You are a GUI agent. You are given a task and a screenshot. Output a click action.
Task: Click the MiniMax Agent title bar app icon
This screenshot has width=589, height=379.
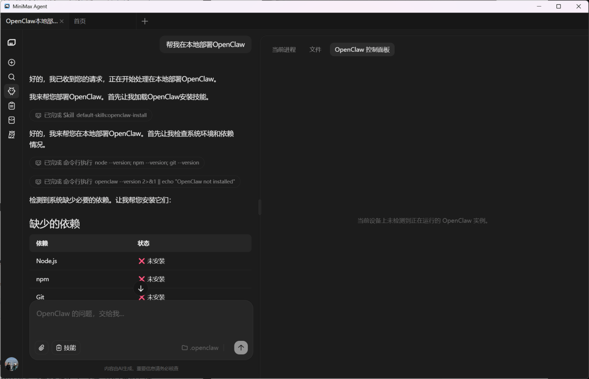tap(7, 7)
